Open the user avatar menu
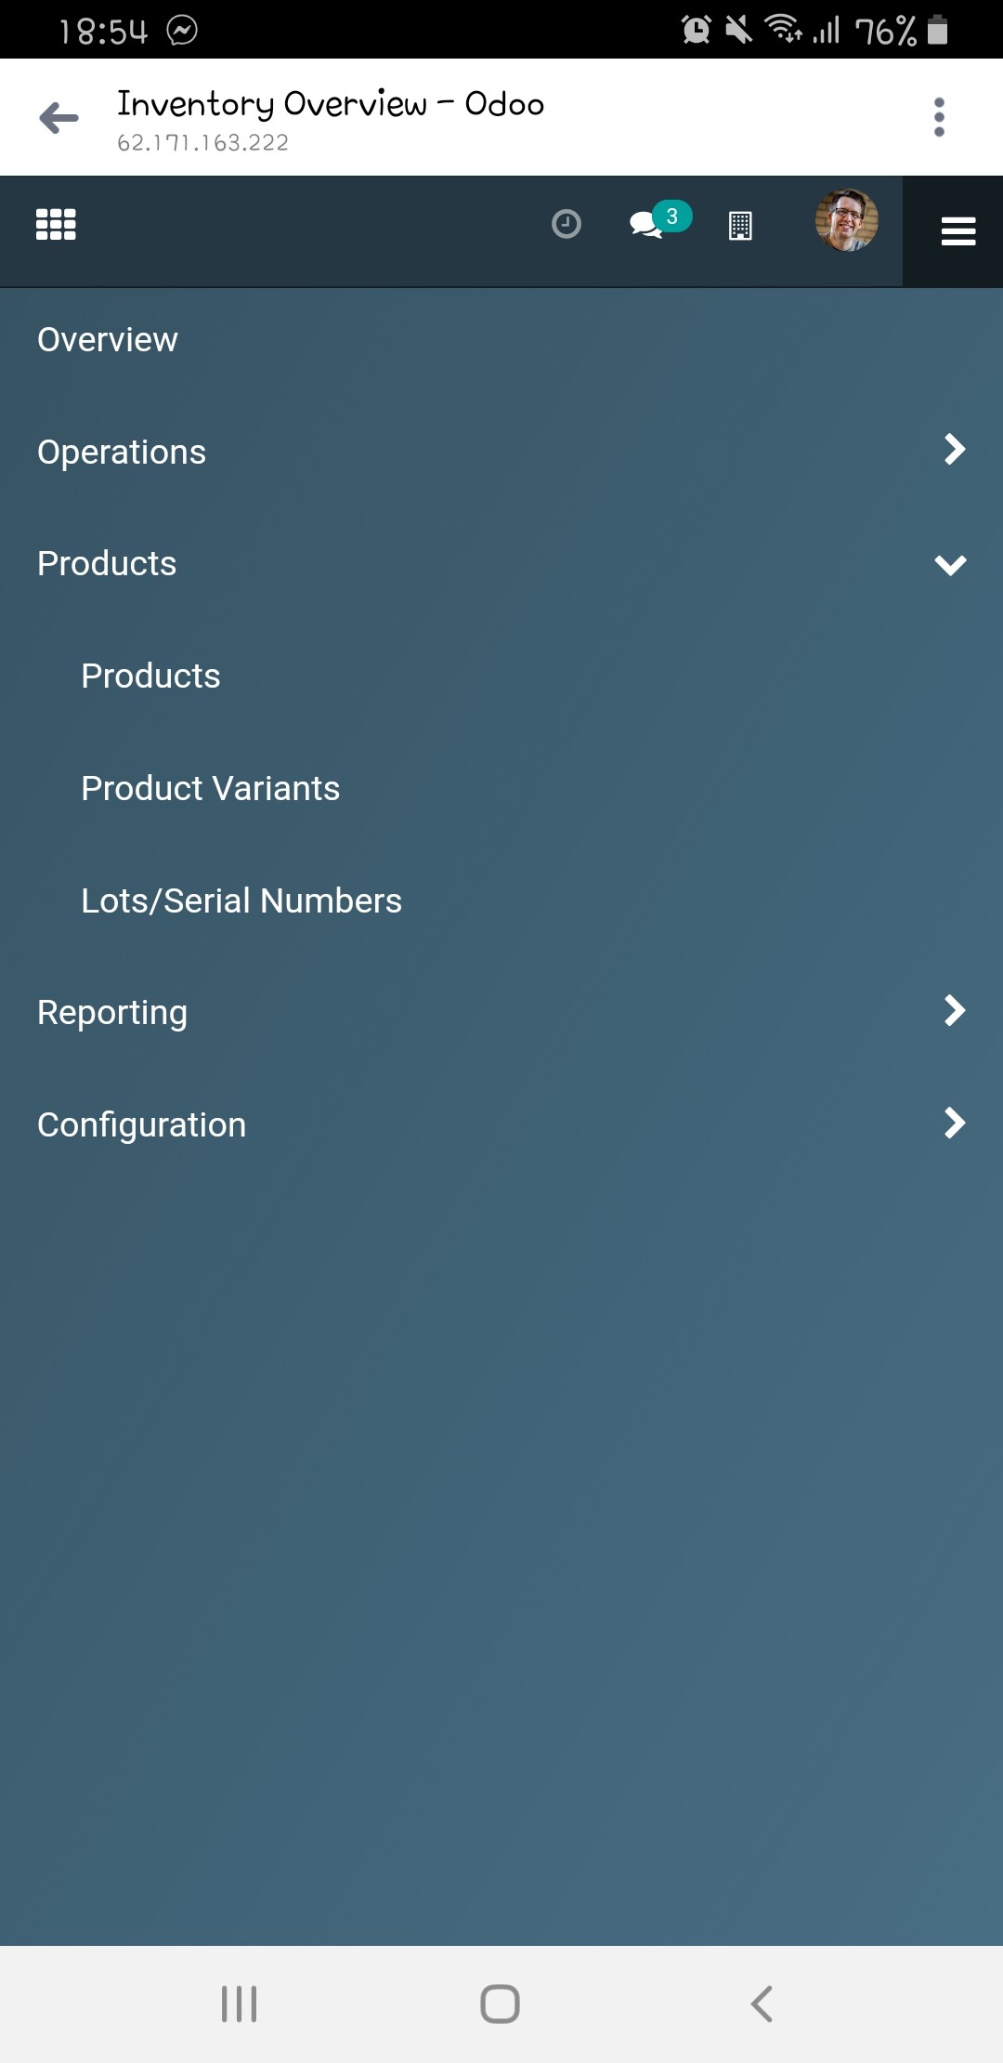This screenshot has width=1003, height=2063. [x=846, y=221]
